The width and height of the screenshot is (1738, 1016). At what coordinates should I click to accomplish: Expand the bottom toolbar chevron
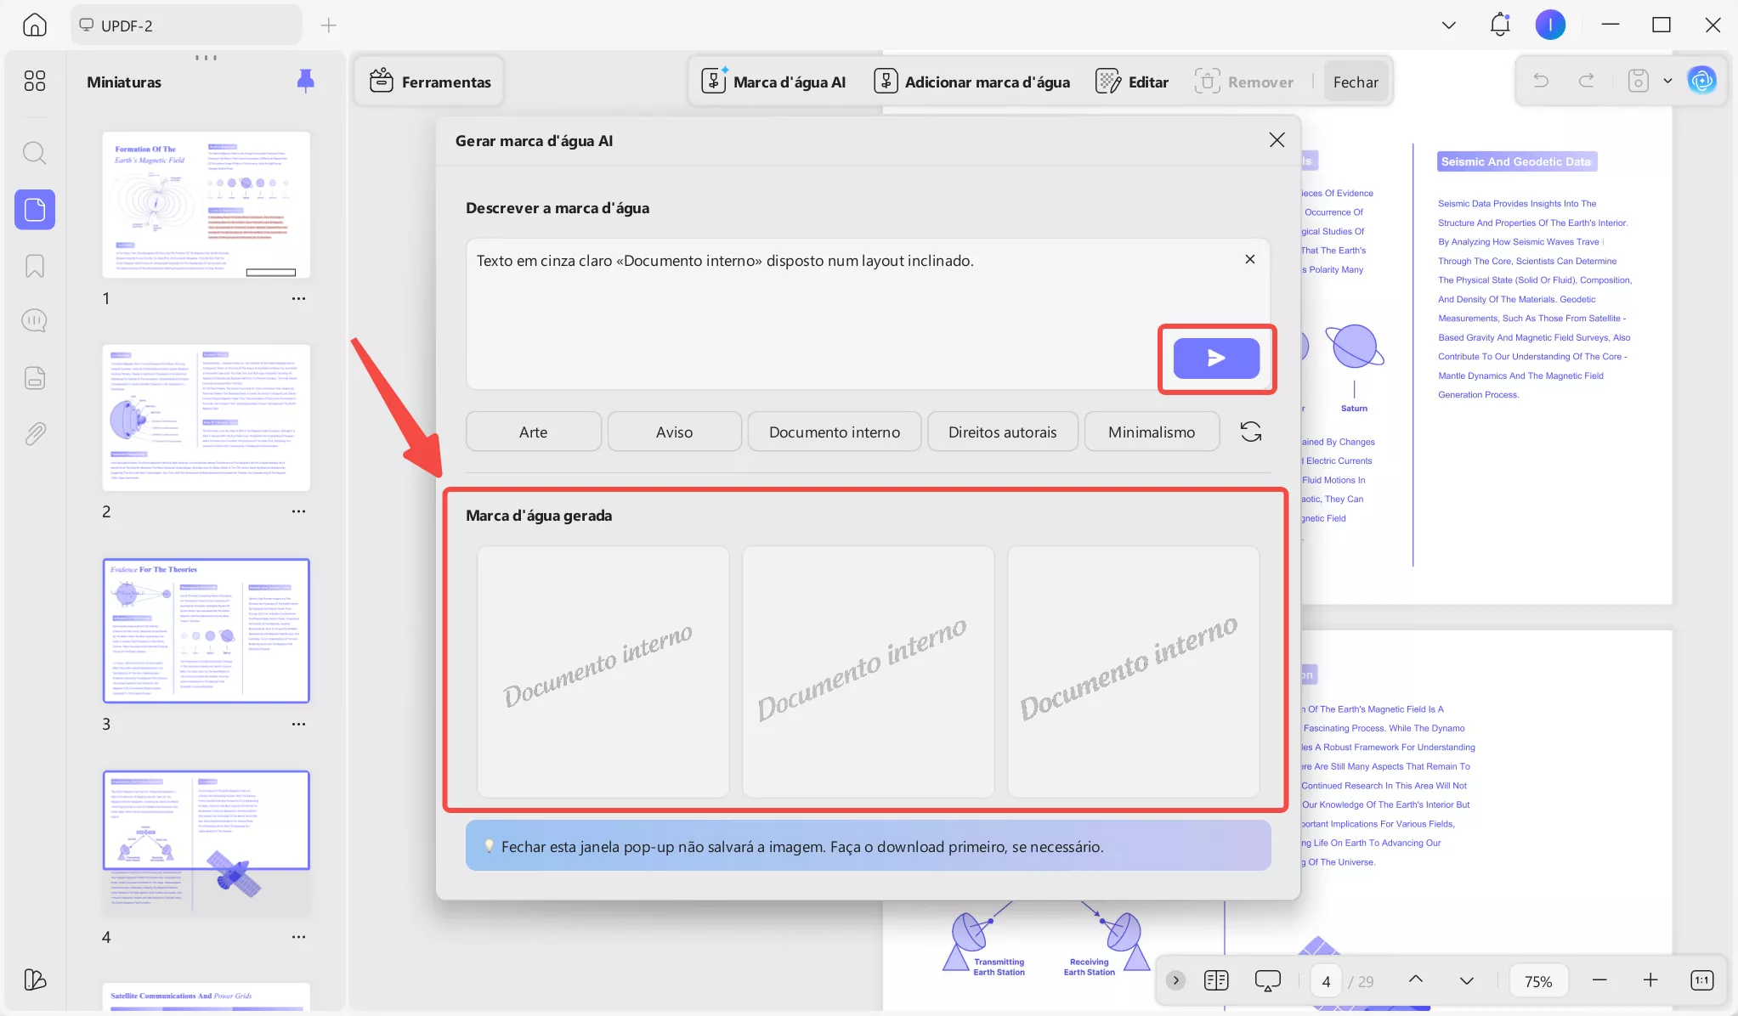click(x=1175, y=980)
